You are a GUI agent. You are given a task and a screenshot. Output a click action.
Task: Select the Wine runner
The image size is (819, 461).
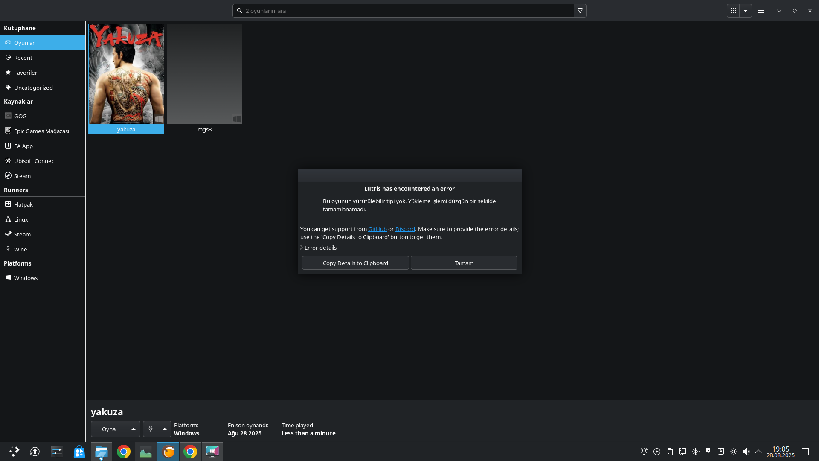[x=43, y=249]
